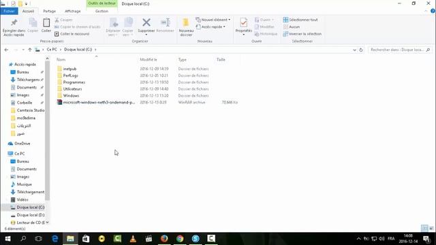
Task: Open Propriétés checkmark icon
Action: click(244, 22)
